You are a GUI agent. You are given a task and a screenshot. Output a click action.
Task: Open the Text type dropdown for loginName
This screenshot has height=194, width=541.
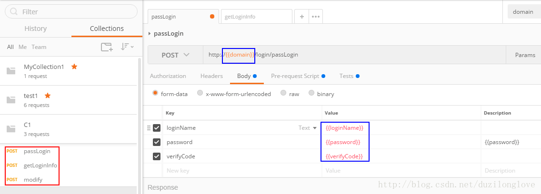[x=308, y=128]
